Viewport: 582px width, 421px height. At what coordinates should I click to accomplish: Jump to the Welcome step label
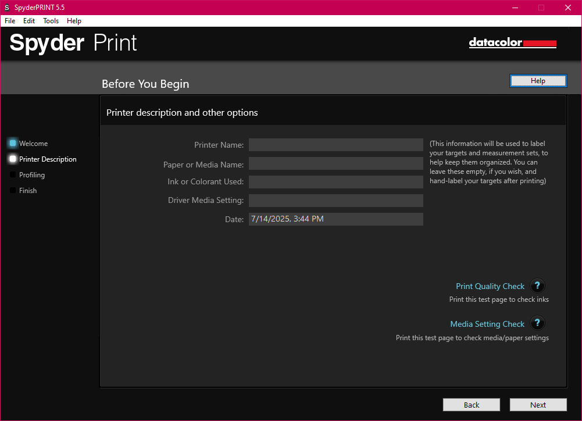[33, 144]
